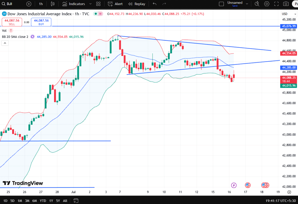Change the 1h interval setting
298x204 pixels.
pos(41,4)
